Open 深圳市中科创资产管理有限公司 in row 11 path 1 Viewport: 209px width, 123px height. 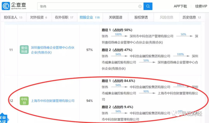pos(152,36)
